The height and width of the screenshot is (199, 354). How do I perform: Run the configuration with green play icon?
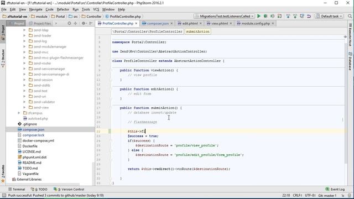click(259, 16)
